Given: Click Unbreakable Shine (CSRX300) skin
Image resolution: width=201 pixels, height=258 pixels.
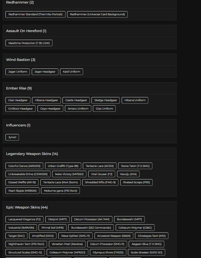Looking at the screenshot, I should [x=28, y=174].
